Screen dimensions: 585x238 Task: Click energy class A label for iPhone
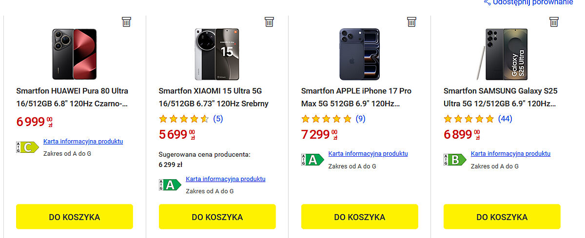[x=312, y=159]
